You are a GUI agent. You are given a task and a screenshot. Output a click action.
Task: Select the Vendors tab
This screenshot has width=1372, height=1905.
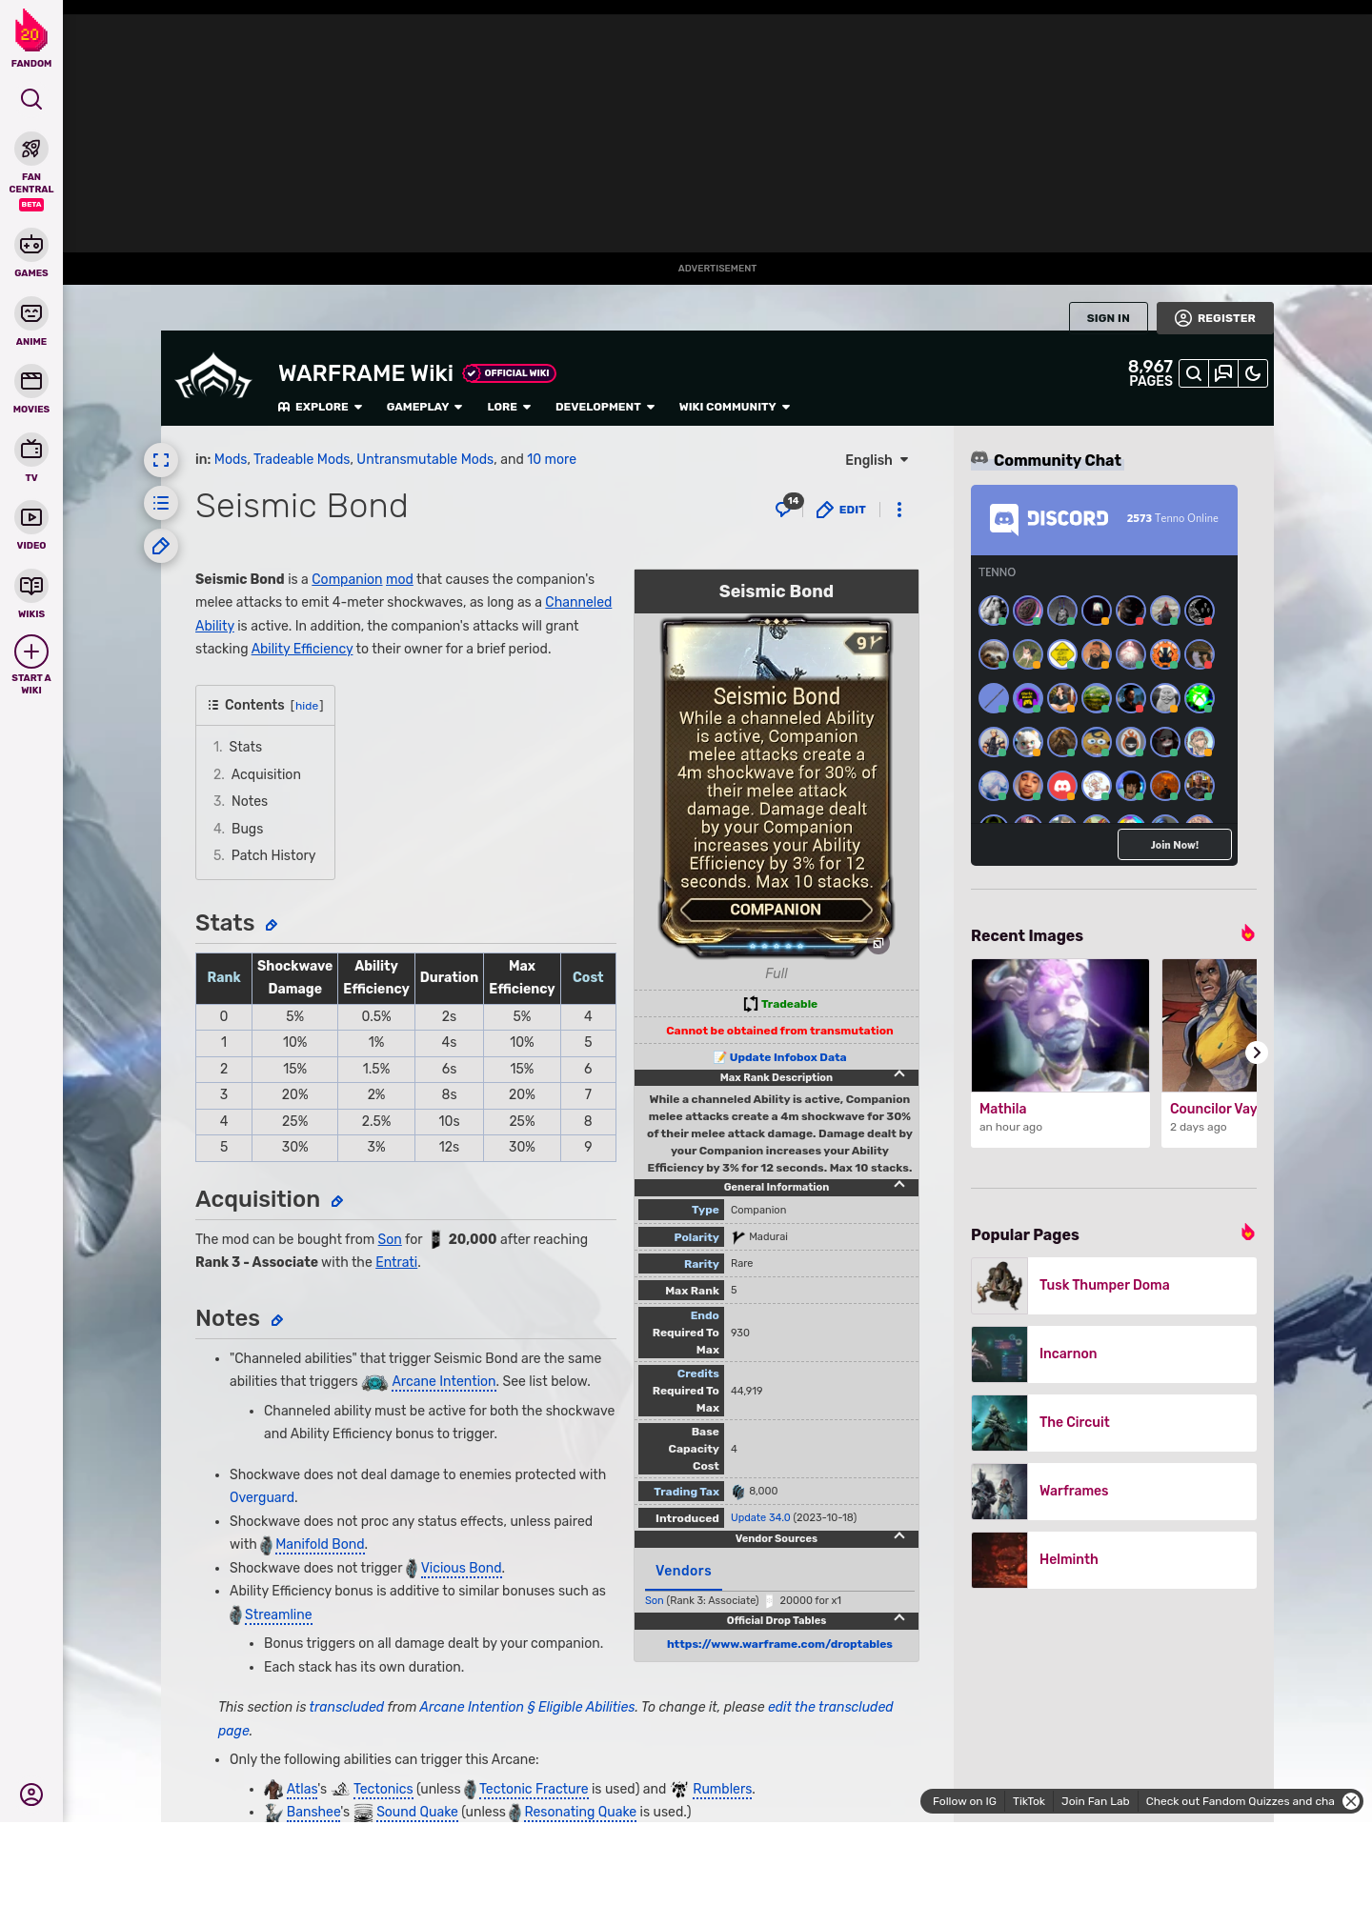point(683,1571)
